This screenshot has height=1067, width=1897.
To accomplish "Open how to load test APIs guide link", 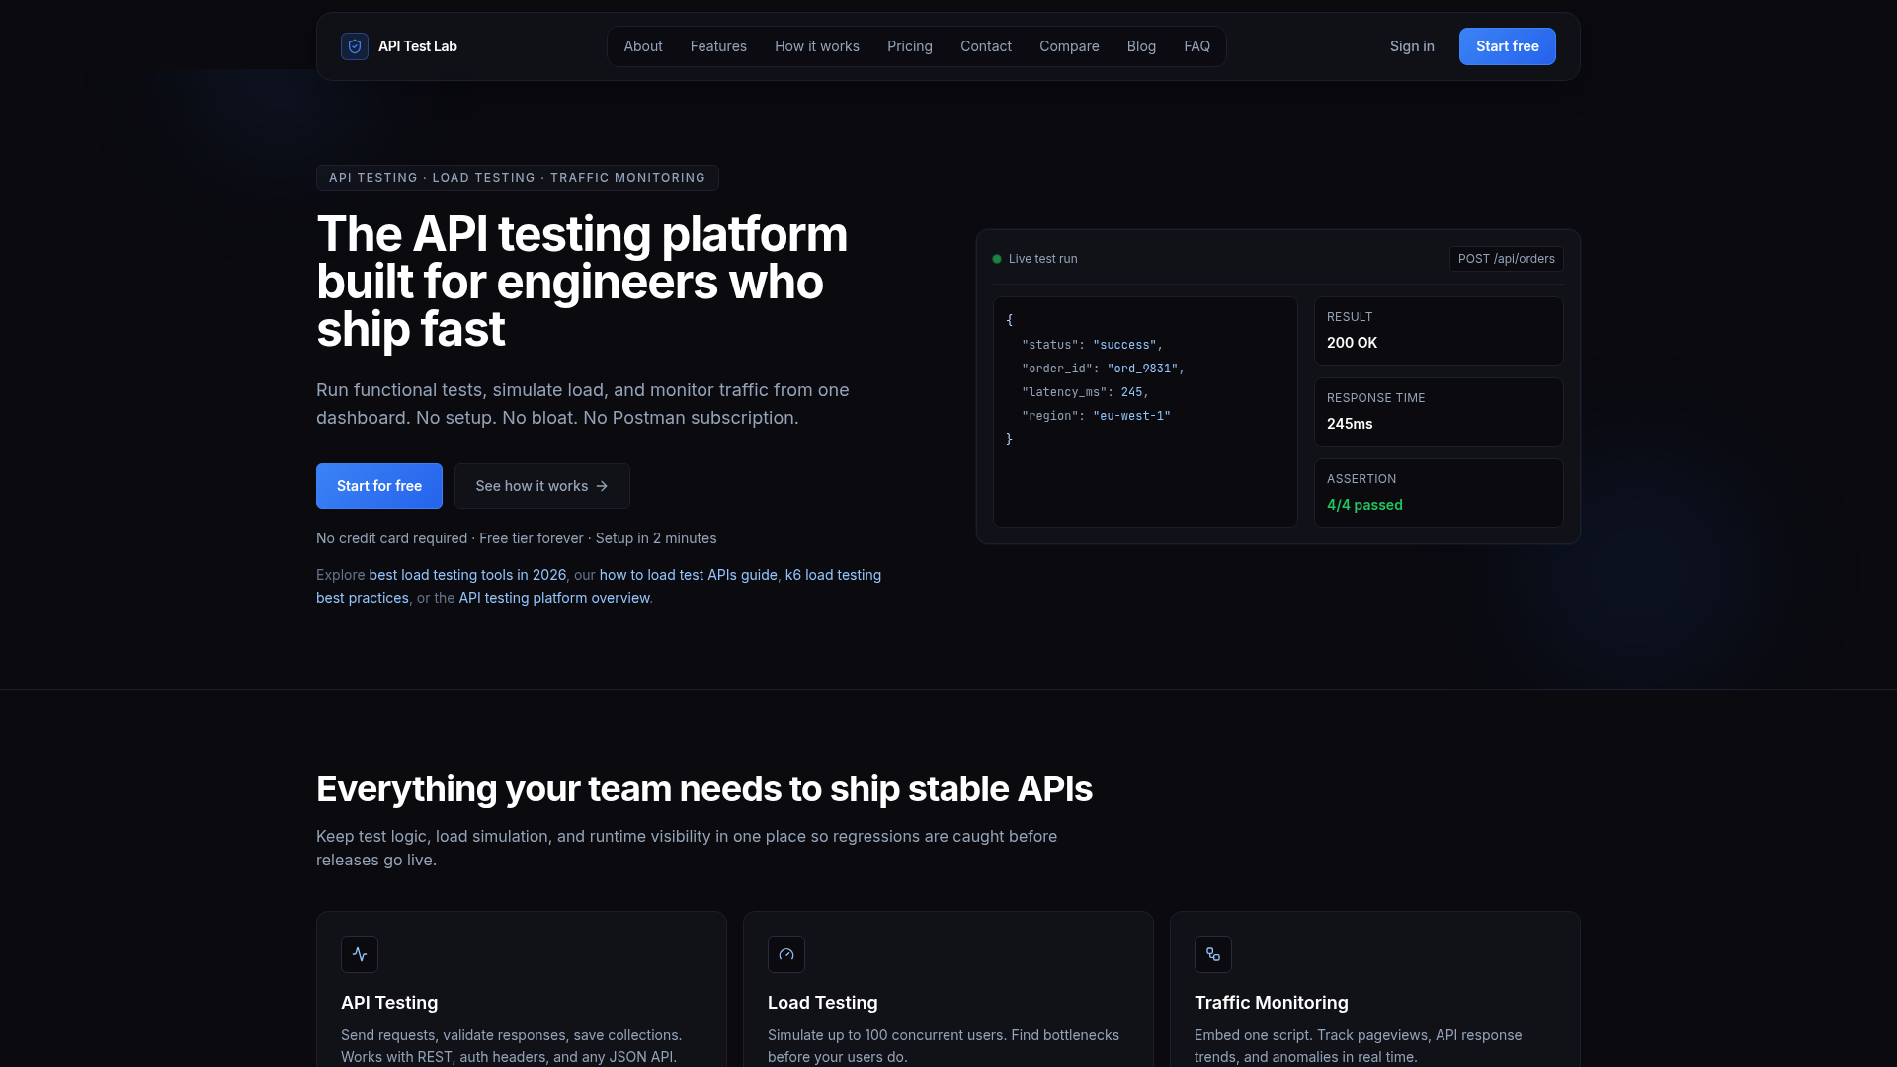I will [x=689, y=575].
